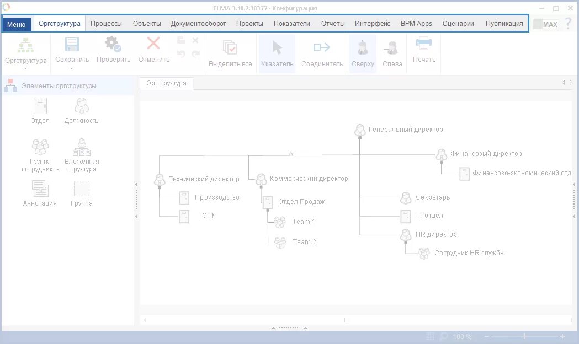Click the Элементы оргструктуры panel header
The image size is (579, 344).
point(68,85)
